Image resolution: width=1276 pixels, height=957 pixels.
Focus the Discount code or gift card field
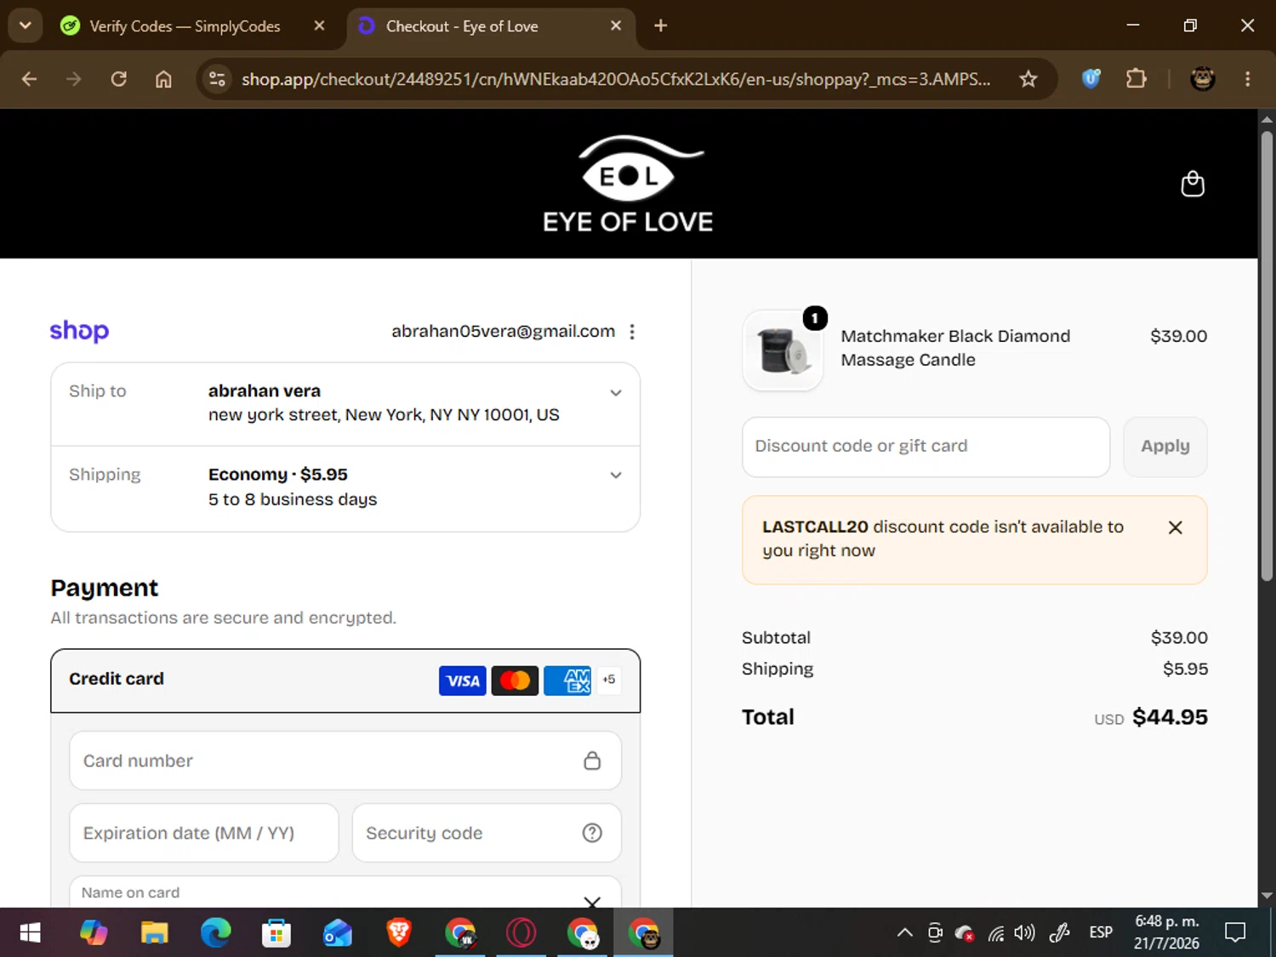click(926, 447)
